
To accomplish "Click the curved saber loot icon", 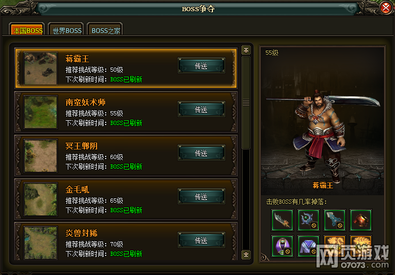I will pos(282,220).
